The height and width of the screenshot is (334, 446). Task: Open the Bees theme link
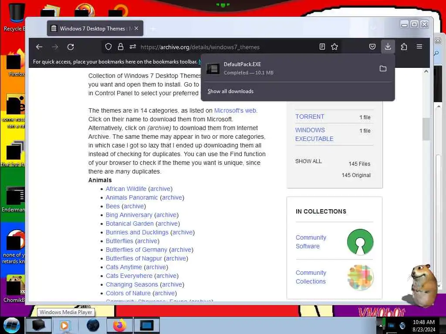click(113, 206)
